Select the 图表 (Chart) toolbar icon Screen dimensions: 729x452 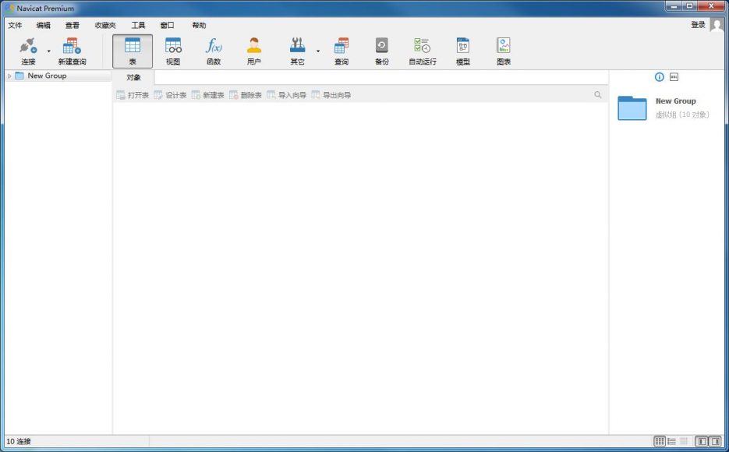click(x=504, y=51)
